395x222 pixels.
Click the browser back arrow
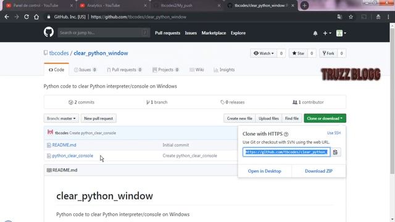pyautogui.click(x=7, y=17)
